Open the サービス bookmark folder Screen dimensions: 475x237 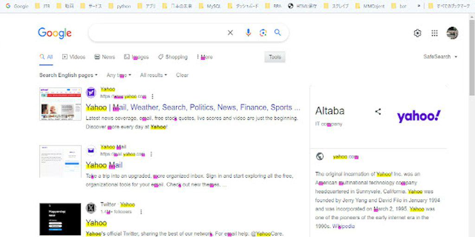click(x=91, y=6)
